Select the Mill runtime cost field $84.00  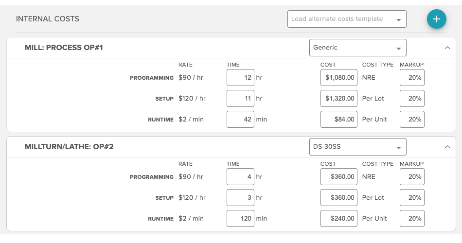pos(339,120)
